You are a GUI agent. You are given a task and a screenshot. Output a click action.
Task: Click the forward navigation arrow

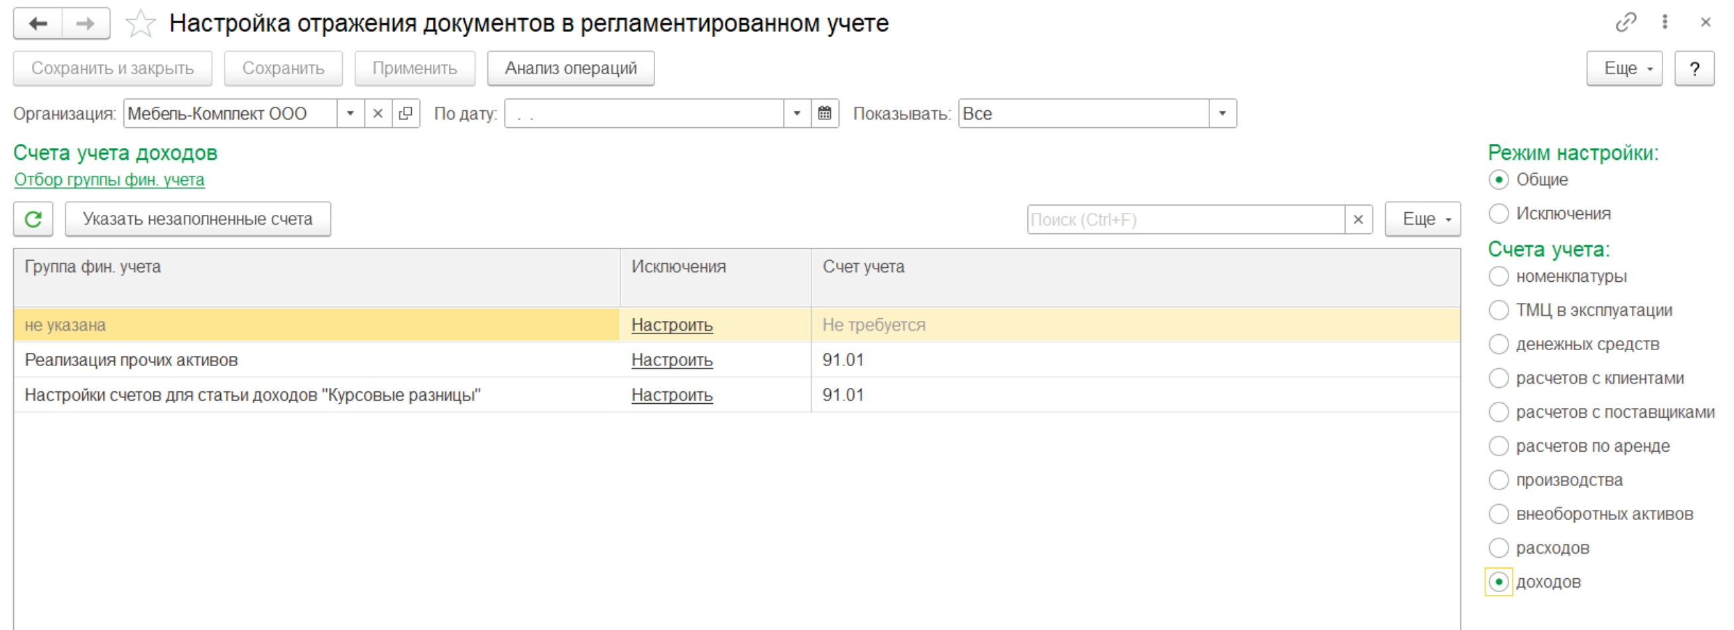[86, 24]
